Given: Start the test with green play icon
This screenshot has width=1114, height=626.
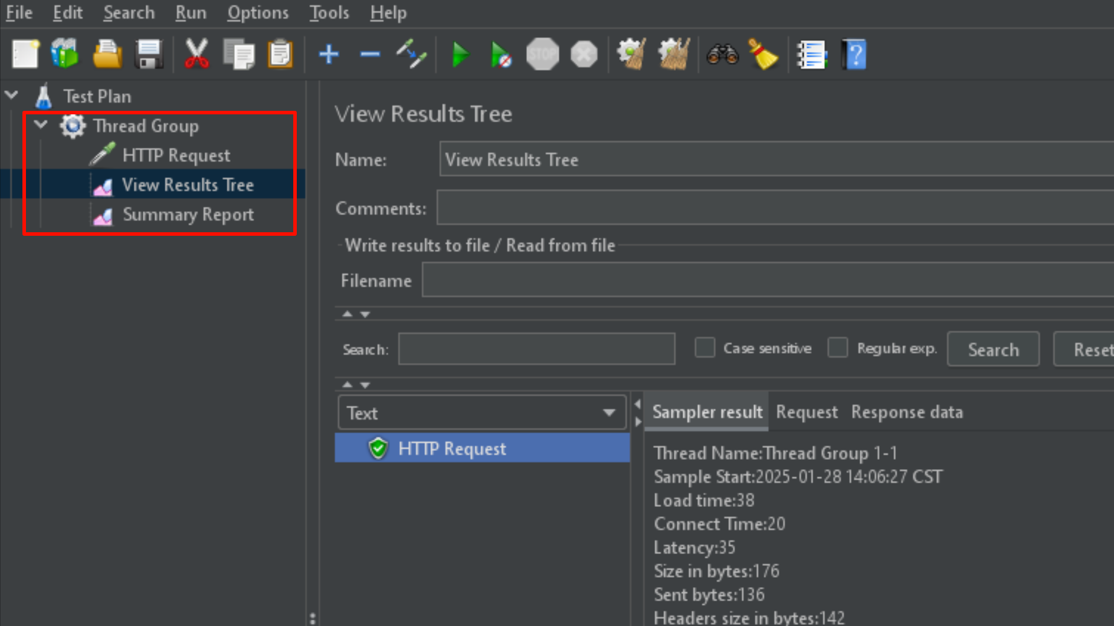Looking at the screenshot, I should pos(460,54).
